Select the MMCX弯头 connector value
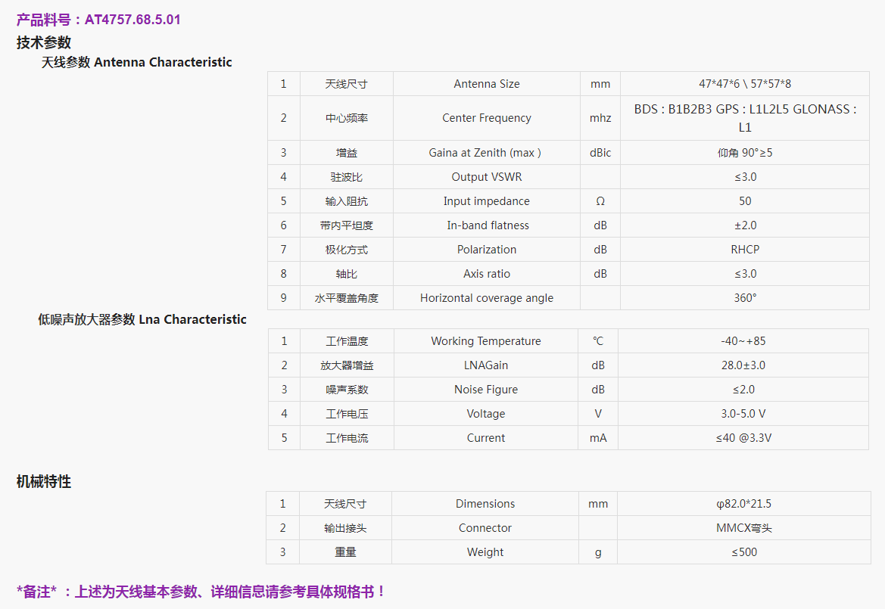Screen dimensions: 885x609 [x=743, y=528]
